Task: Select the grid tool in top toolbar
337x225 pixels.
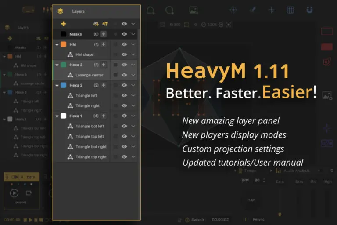Action: click(x=290, y=10)
